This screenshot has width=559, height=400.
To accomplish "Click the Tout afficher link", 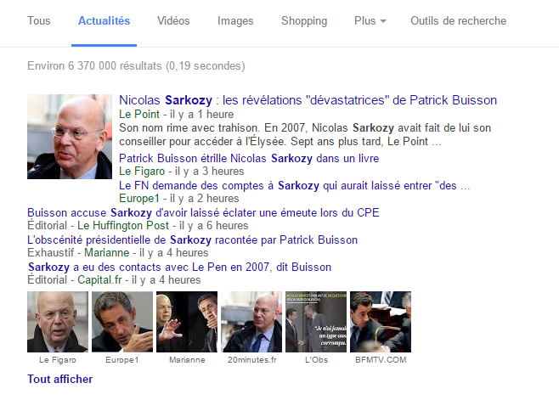I will point(59,379).
